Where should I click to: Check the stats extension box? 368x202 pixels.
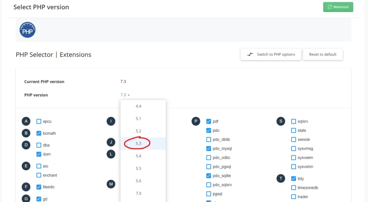(294, 130)
